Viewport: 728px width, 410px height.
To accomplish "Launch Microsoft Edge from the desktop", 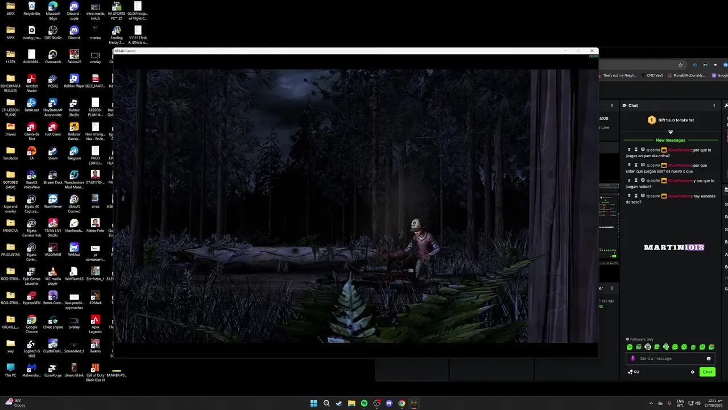I will [x=53, y=11].
